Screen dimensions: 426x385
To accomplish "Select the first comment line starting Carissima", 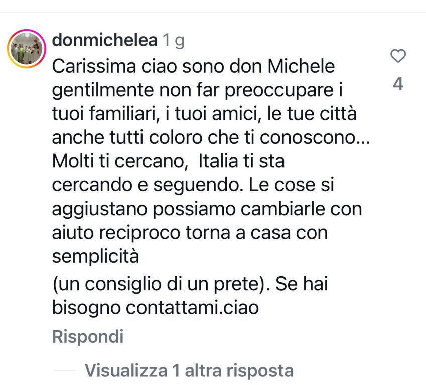I will coord(193,66).
